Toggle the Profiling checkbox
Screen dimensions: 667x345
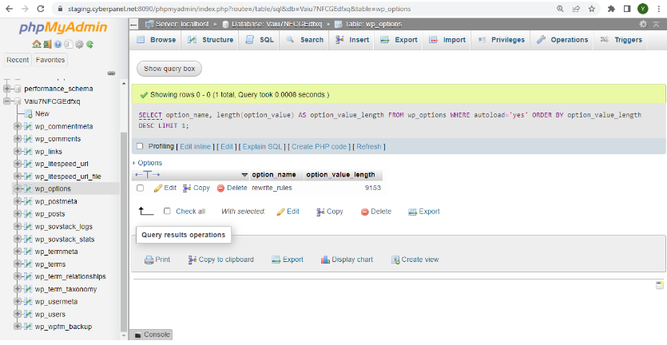click(x=140, y=146)
